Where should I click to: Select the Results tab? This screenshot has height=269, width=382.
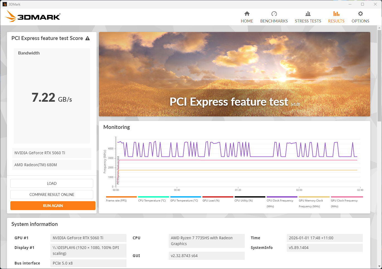click(x=336, y=17)
